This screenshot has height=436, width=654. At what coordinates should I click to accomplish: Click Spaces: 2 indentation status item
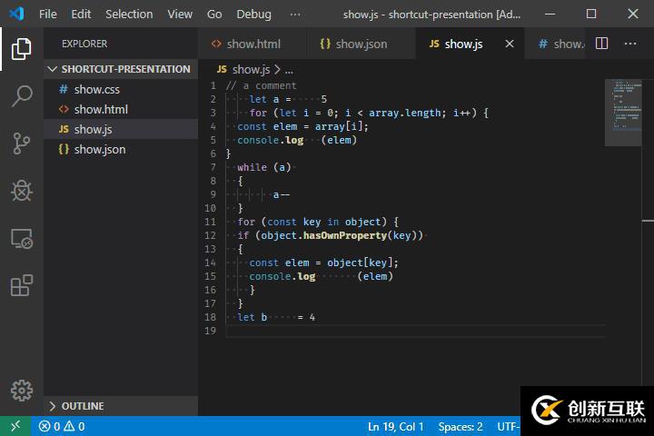click(x=461, y=426)
